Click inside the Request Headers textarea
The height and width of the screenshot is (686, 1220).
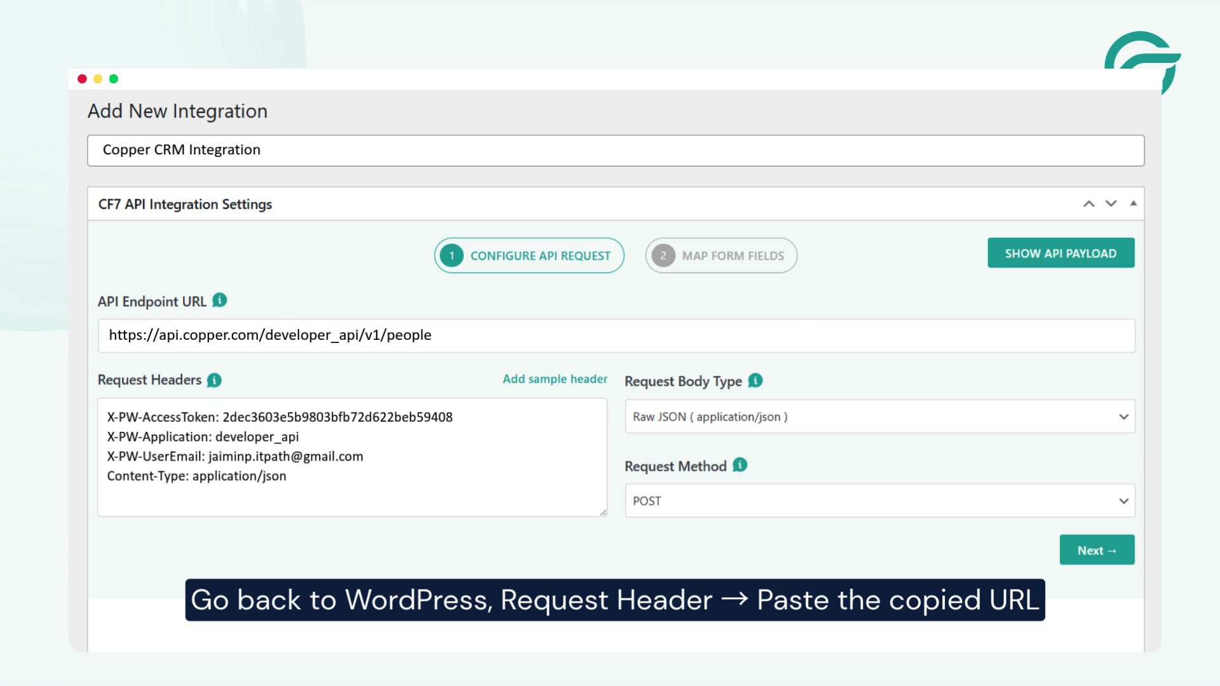352,457
